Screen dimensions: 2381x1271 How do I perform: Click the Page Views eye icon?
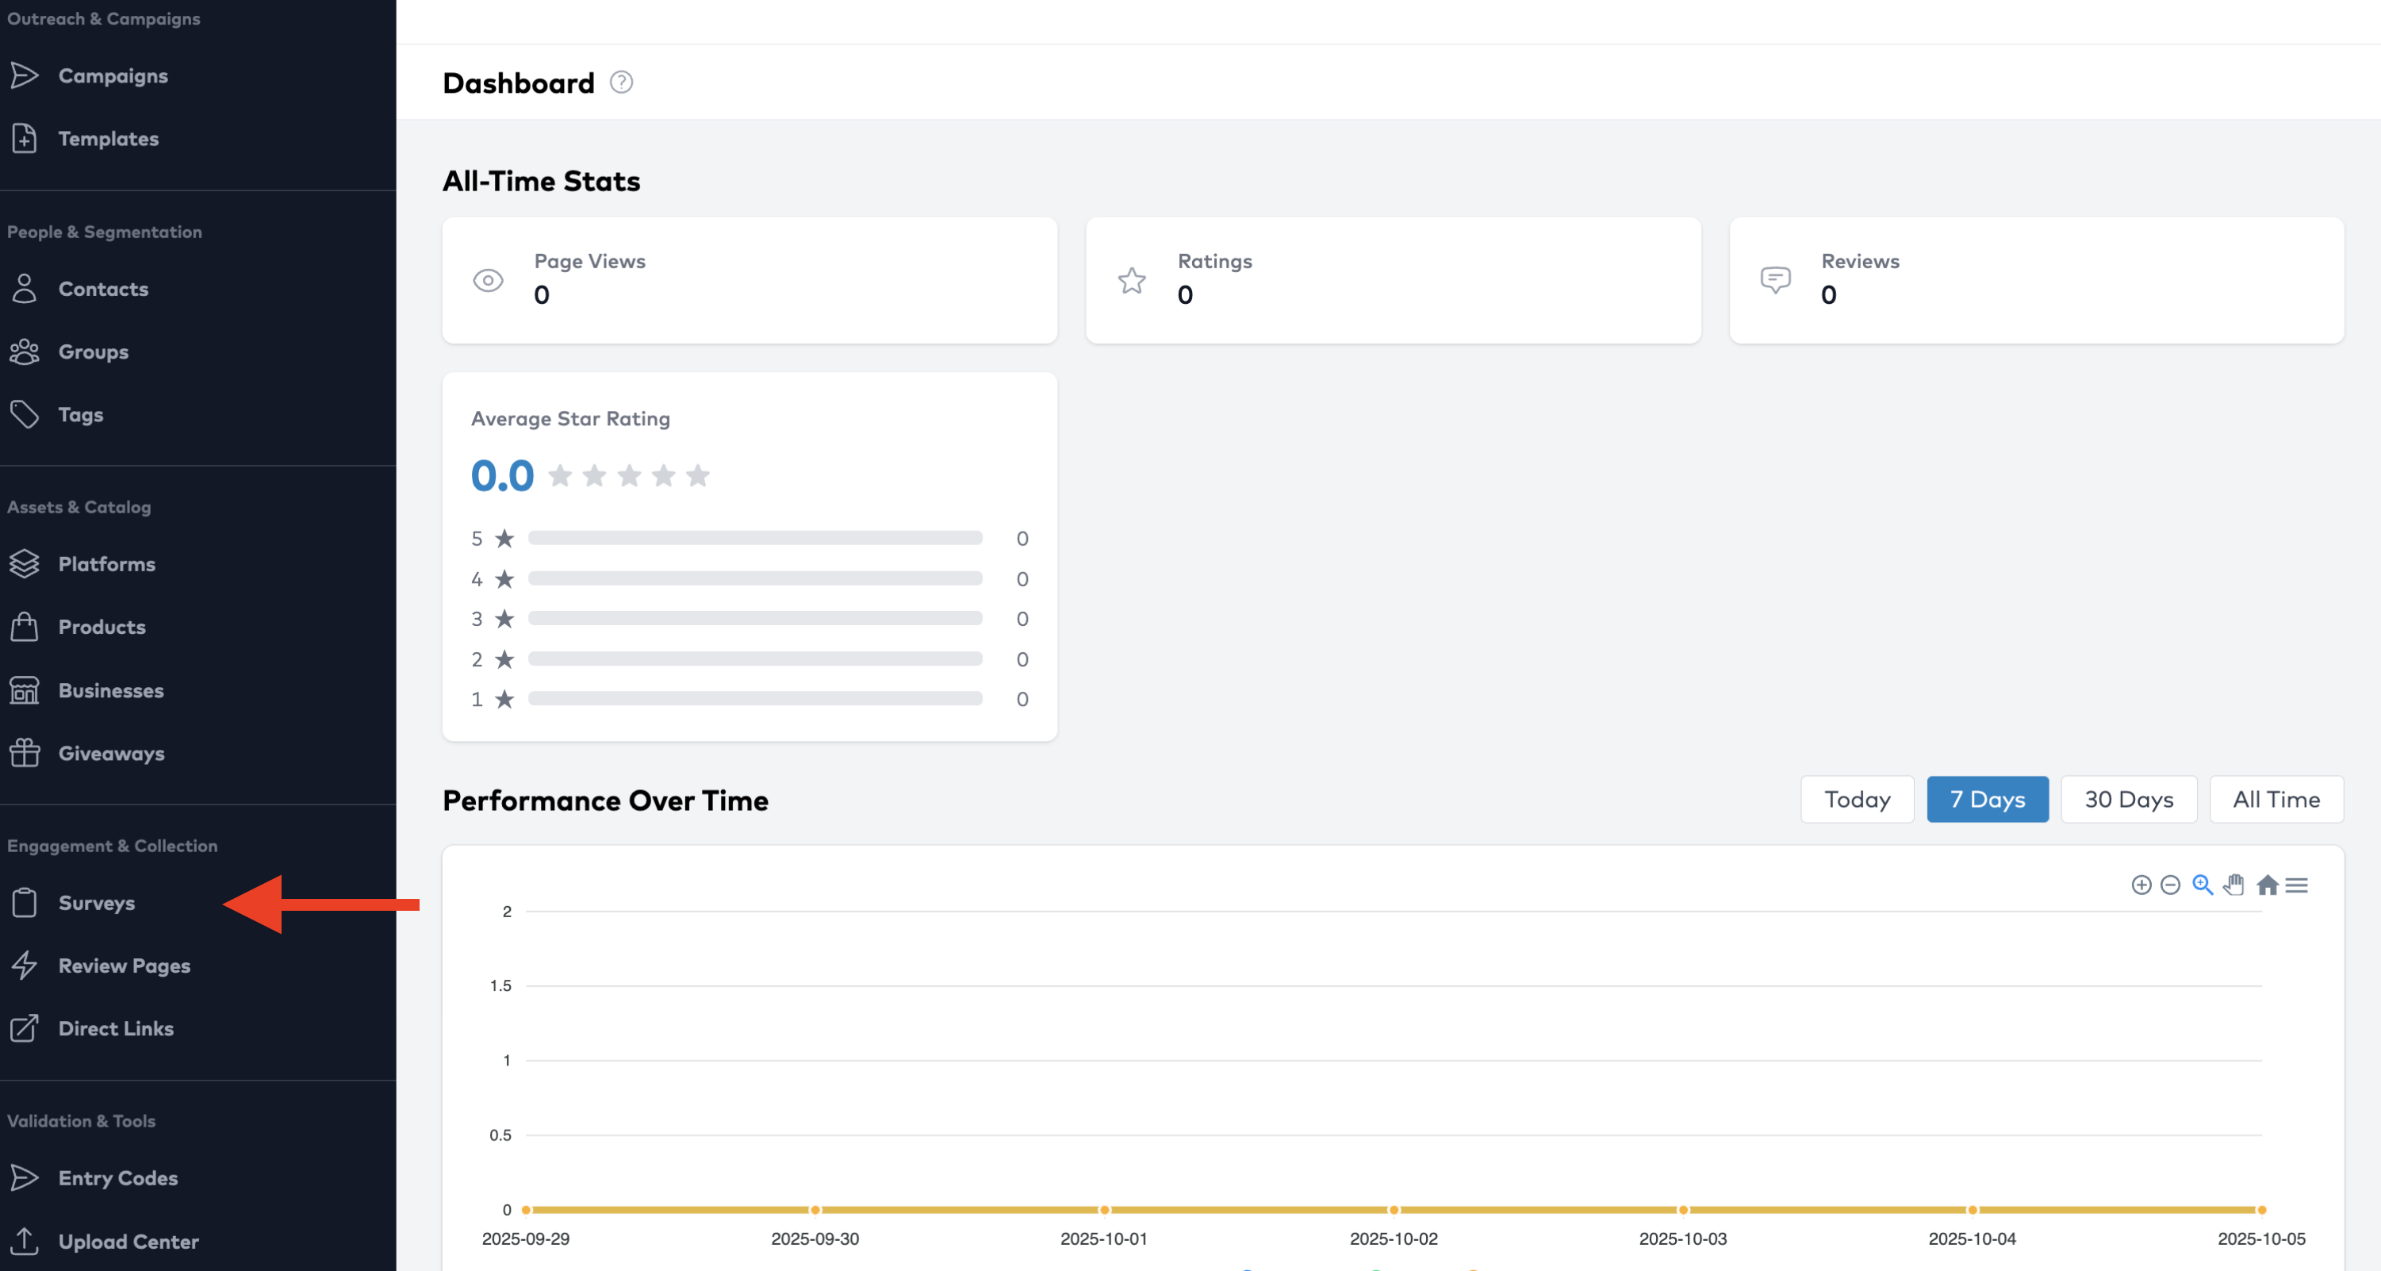point(488,280)
